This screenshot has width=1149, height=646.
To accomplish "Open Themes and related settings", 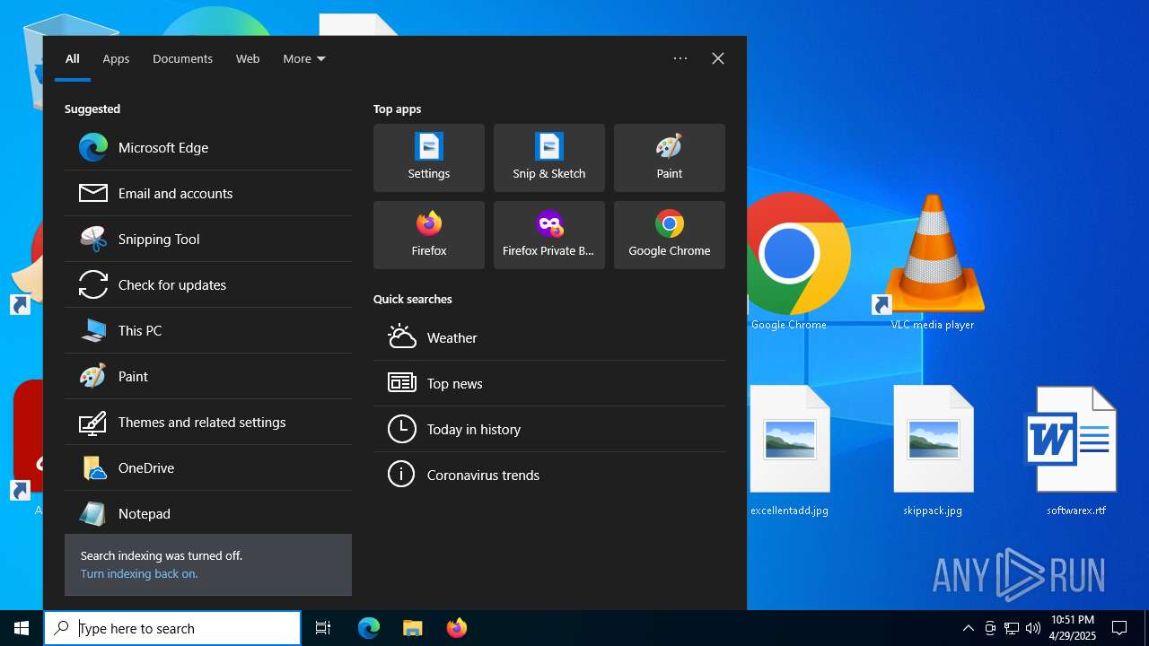I will [208, 423].
